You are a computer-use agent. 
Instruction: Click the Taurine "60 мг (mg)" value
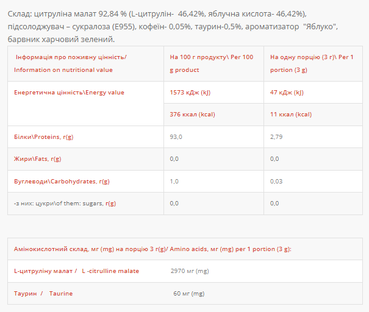(189, 294)
